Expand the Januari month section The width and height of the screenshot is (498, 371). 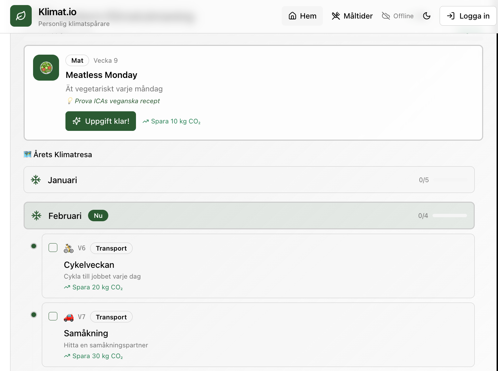tap(249, 180)
